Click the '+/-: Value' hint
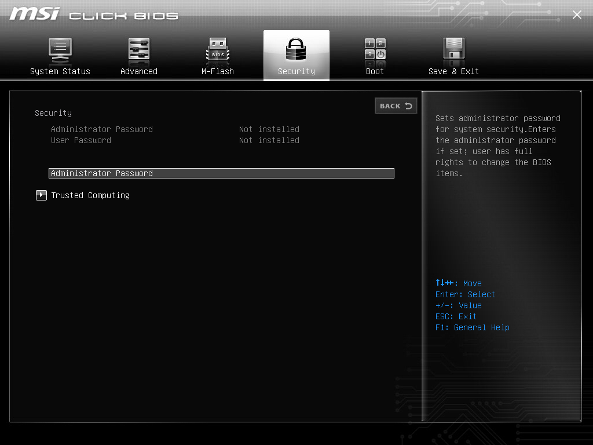 (459, 305)
